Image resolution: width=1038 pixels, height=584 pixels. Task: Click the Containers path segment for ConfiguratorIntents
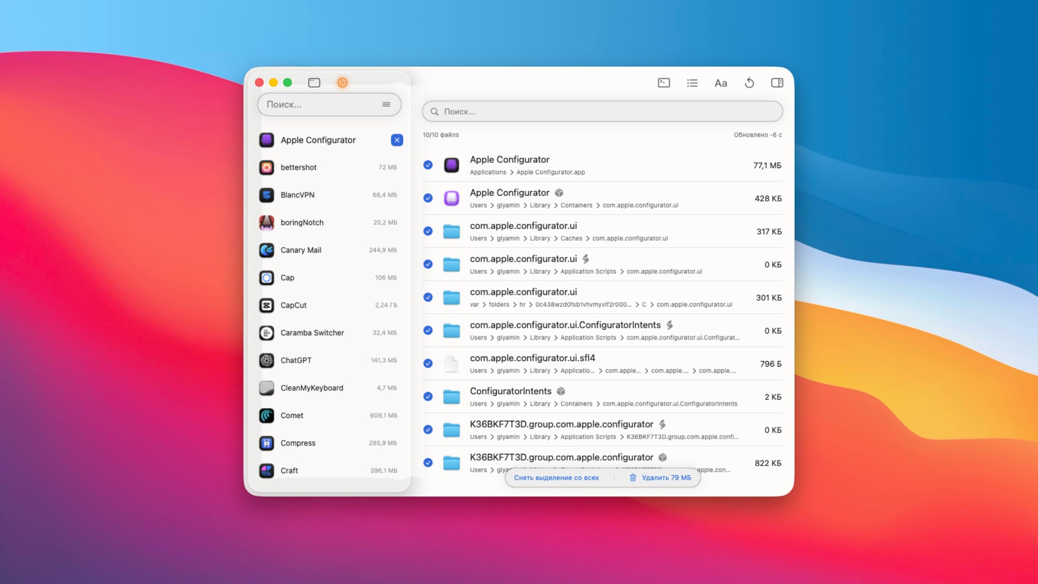[x=576, y=404]
